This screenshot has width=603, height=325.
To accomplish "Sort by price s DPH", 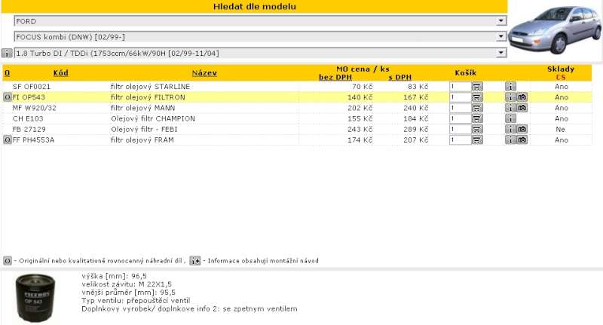I will [400, 77].
